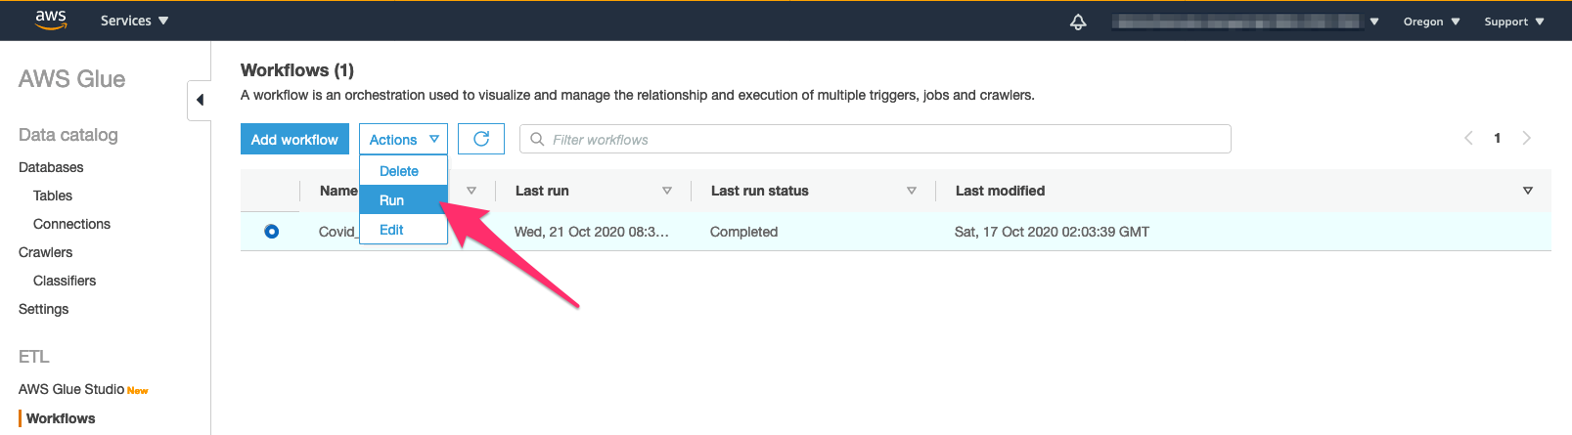Open Tables in sidebar

pos(53,196)
